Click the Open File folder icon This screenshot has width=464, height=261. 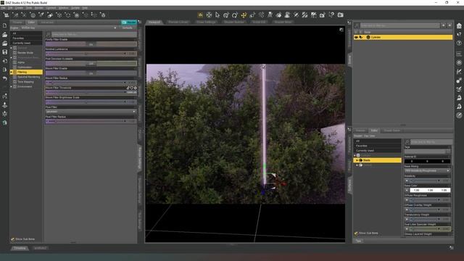coord(5,35)
